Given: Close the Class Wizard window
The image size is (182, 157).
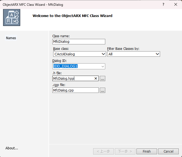Looking at the screenshot, I should pos(175,5).
